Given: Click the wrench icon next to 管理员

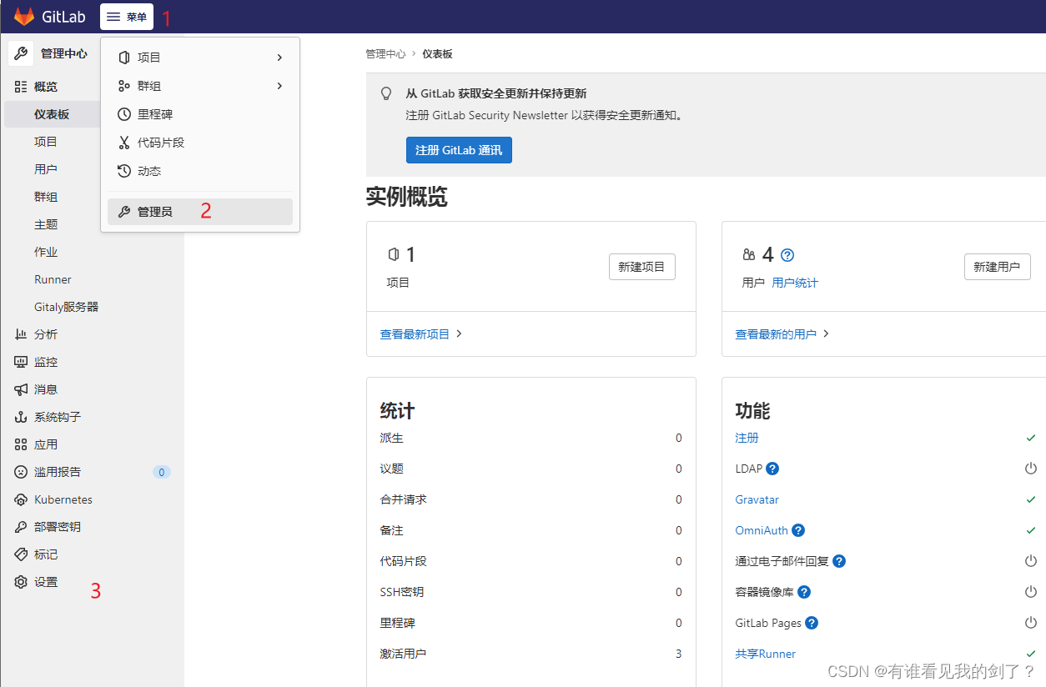Looking at the screenshot, I should [x=124, y=212].
